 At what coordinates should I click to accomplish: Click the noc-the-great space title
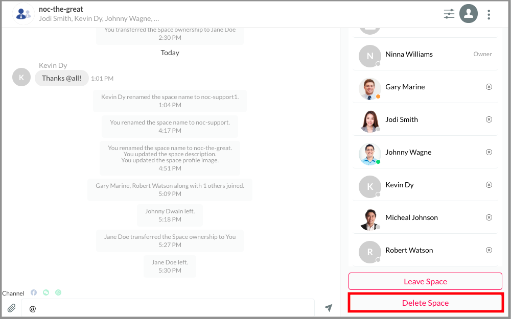click(61, 9)
